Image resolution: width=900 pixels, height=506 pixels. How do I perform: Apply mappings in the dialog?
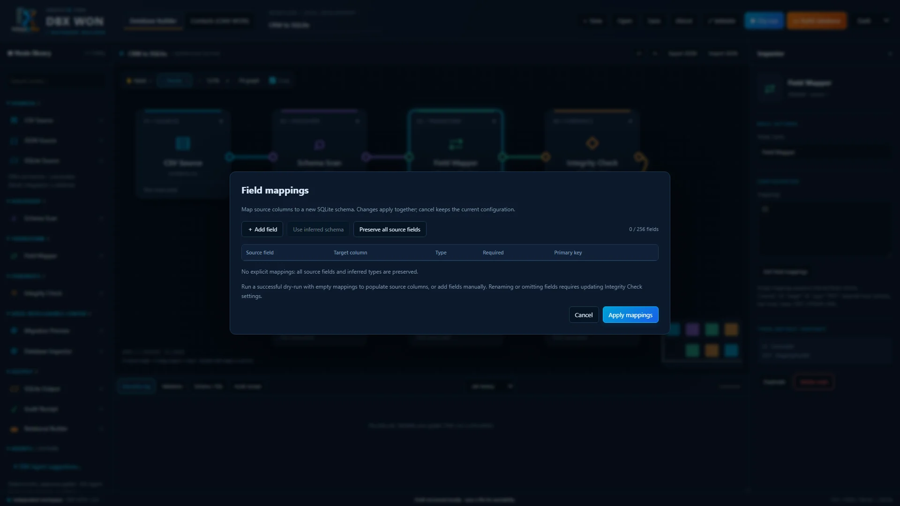pos(630,315)
